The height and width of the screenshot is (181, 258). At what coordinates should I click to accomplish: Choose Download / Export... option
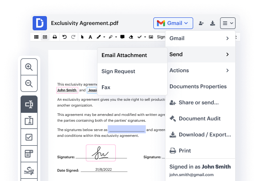tap(200, 135)
